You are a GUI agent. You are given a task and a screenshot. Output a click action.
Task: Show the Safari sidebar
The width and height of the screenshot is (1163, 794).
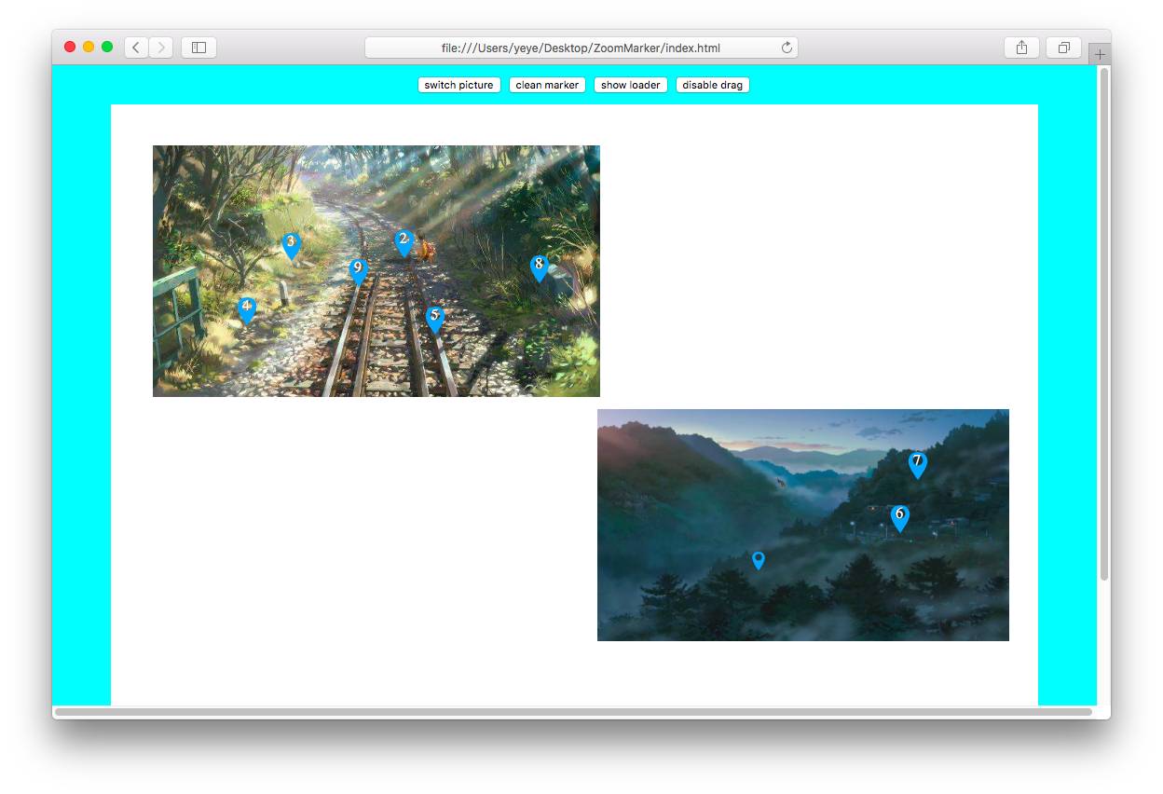[198, 48]
